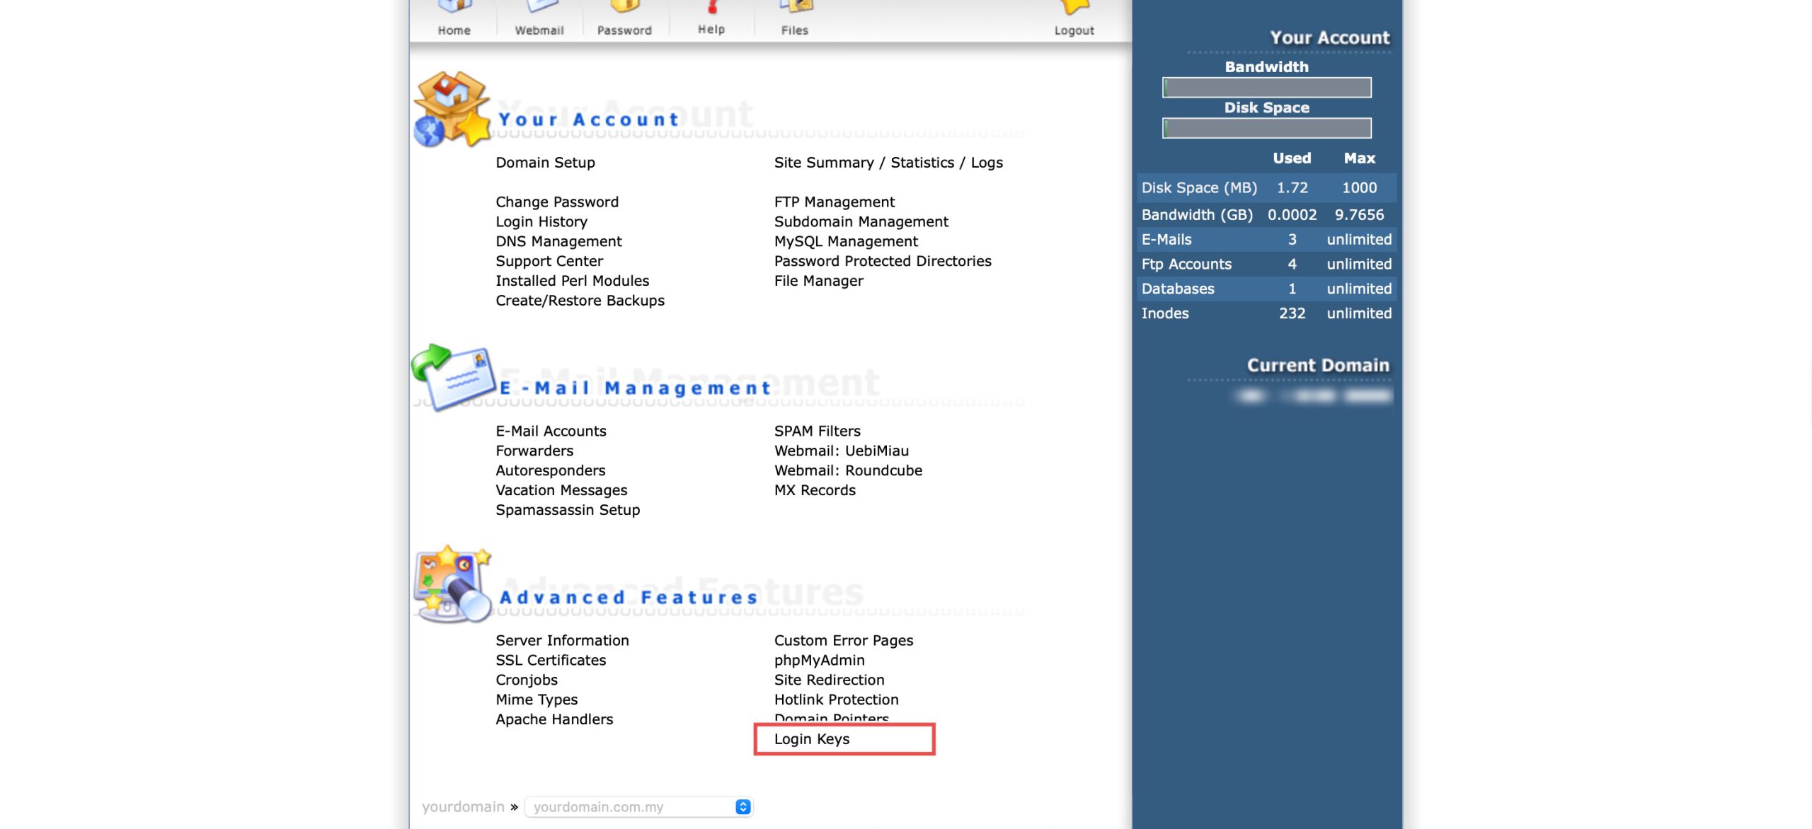Open the File Manager link

click(x=818, y=281)
